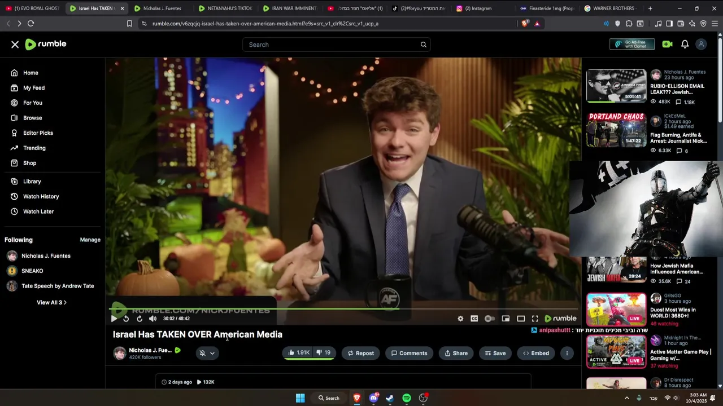Viewport: 723px width, 406px height.
Task: Click Go Ad-Free with Comet banner
Action: (632, 45)
